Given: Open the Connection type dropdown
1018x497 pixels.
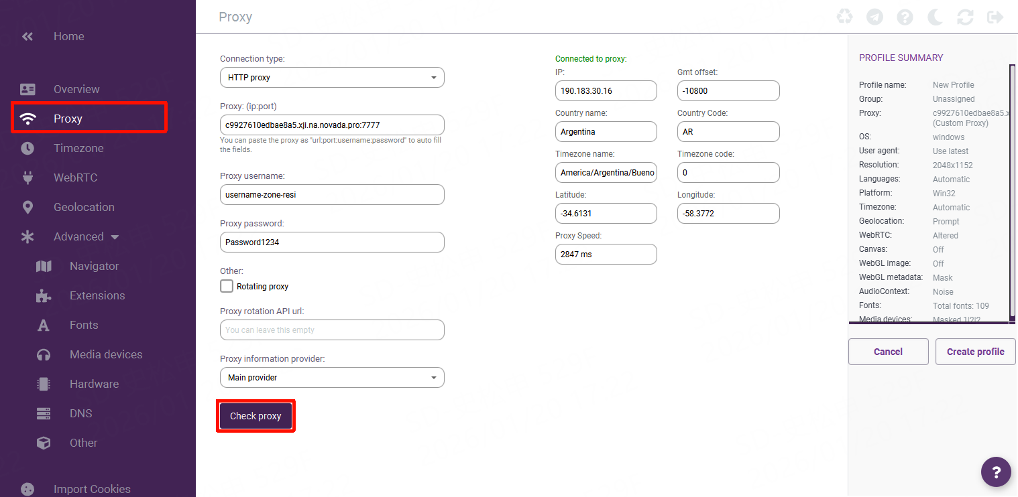Looking at the screenshot, I should pos(332,78).
